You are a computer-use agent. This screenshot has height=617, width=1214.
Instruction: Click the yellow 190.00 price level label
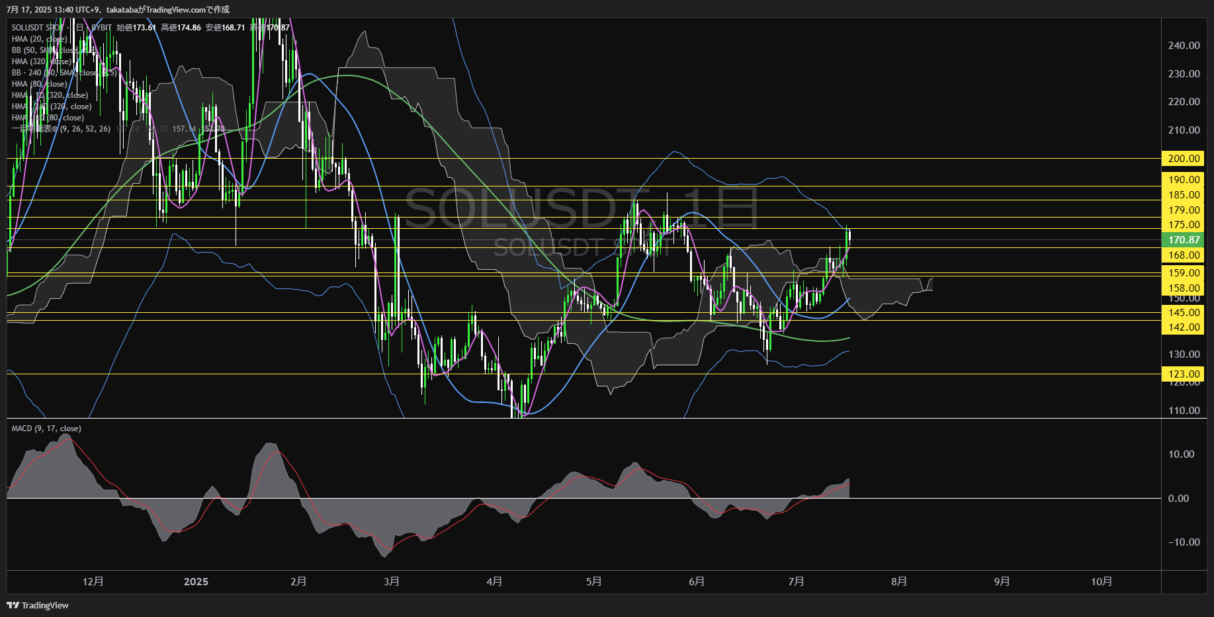point(1184,180)
